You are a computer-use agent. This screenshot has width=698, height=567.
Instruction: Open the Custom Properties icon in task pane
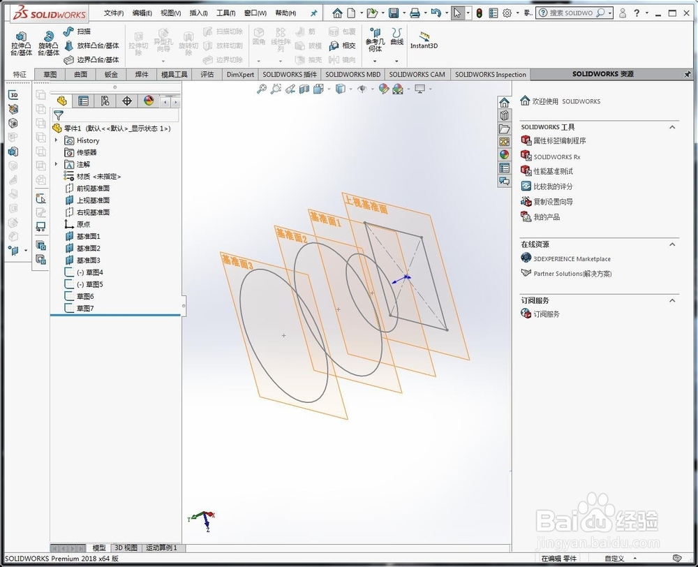click(x=504, y=168)
